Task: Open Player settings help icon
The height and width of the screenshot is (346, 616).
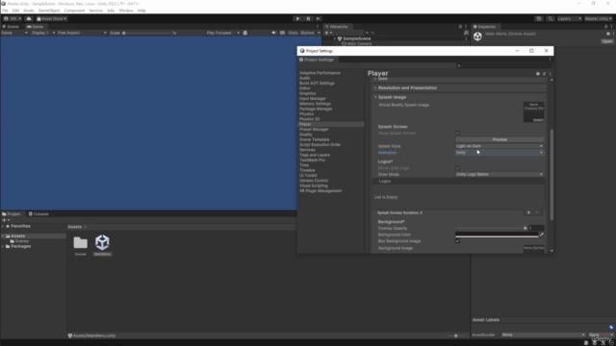Action: point(538,74)
